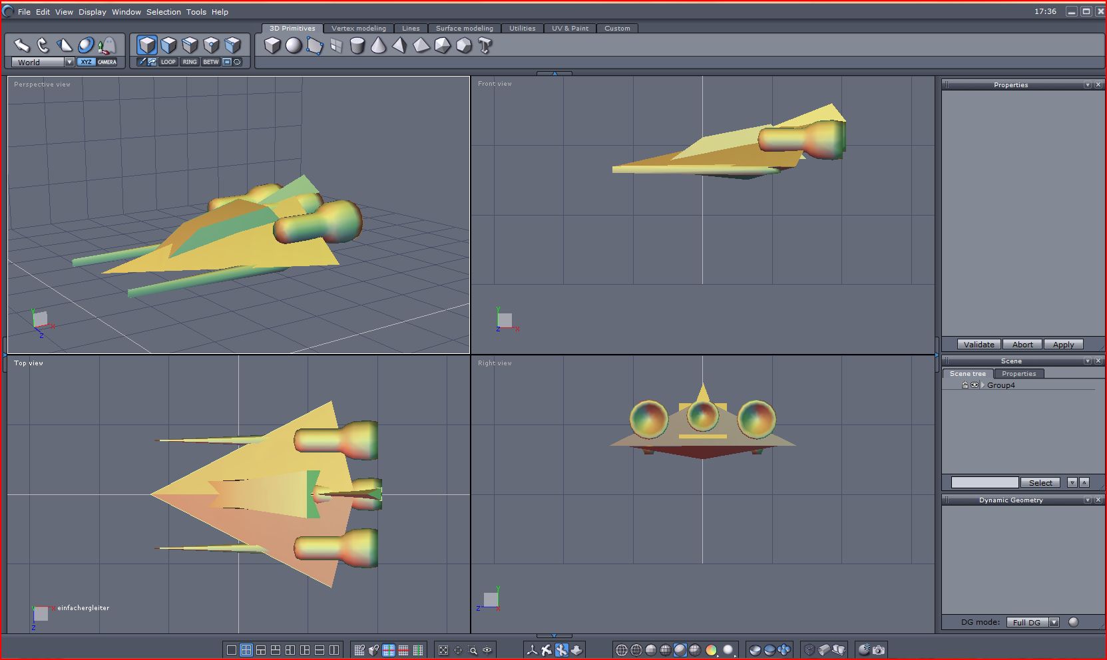This screenshot has width=1107, height=660.
Task: Add the Dodecahedron primitive
Action: tap(464, 45)
